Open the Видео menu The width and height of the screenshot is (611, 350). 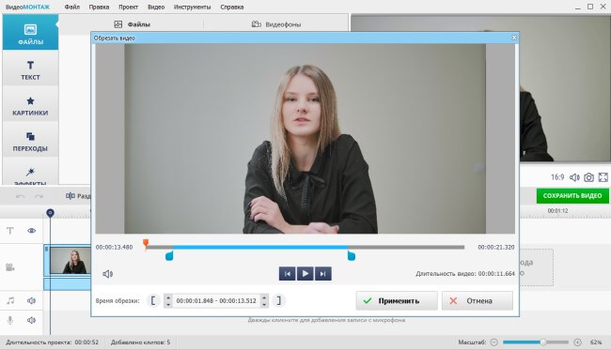coord(156,7)
